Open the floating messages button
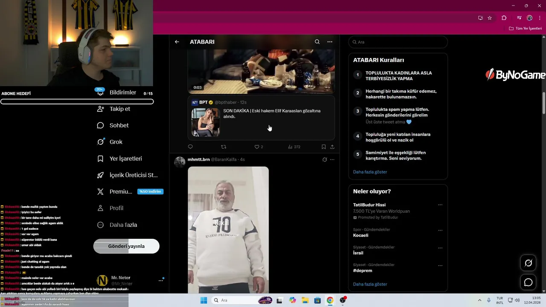 click(x=528, y=282)
